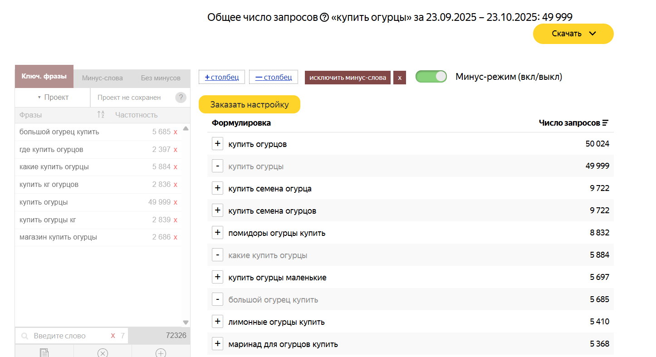Open the yellow Скачать dropdown
The width and height of the screenshot is (656, 357).
tap(573, 34)
